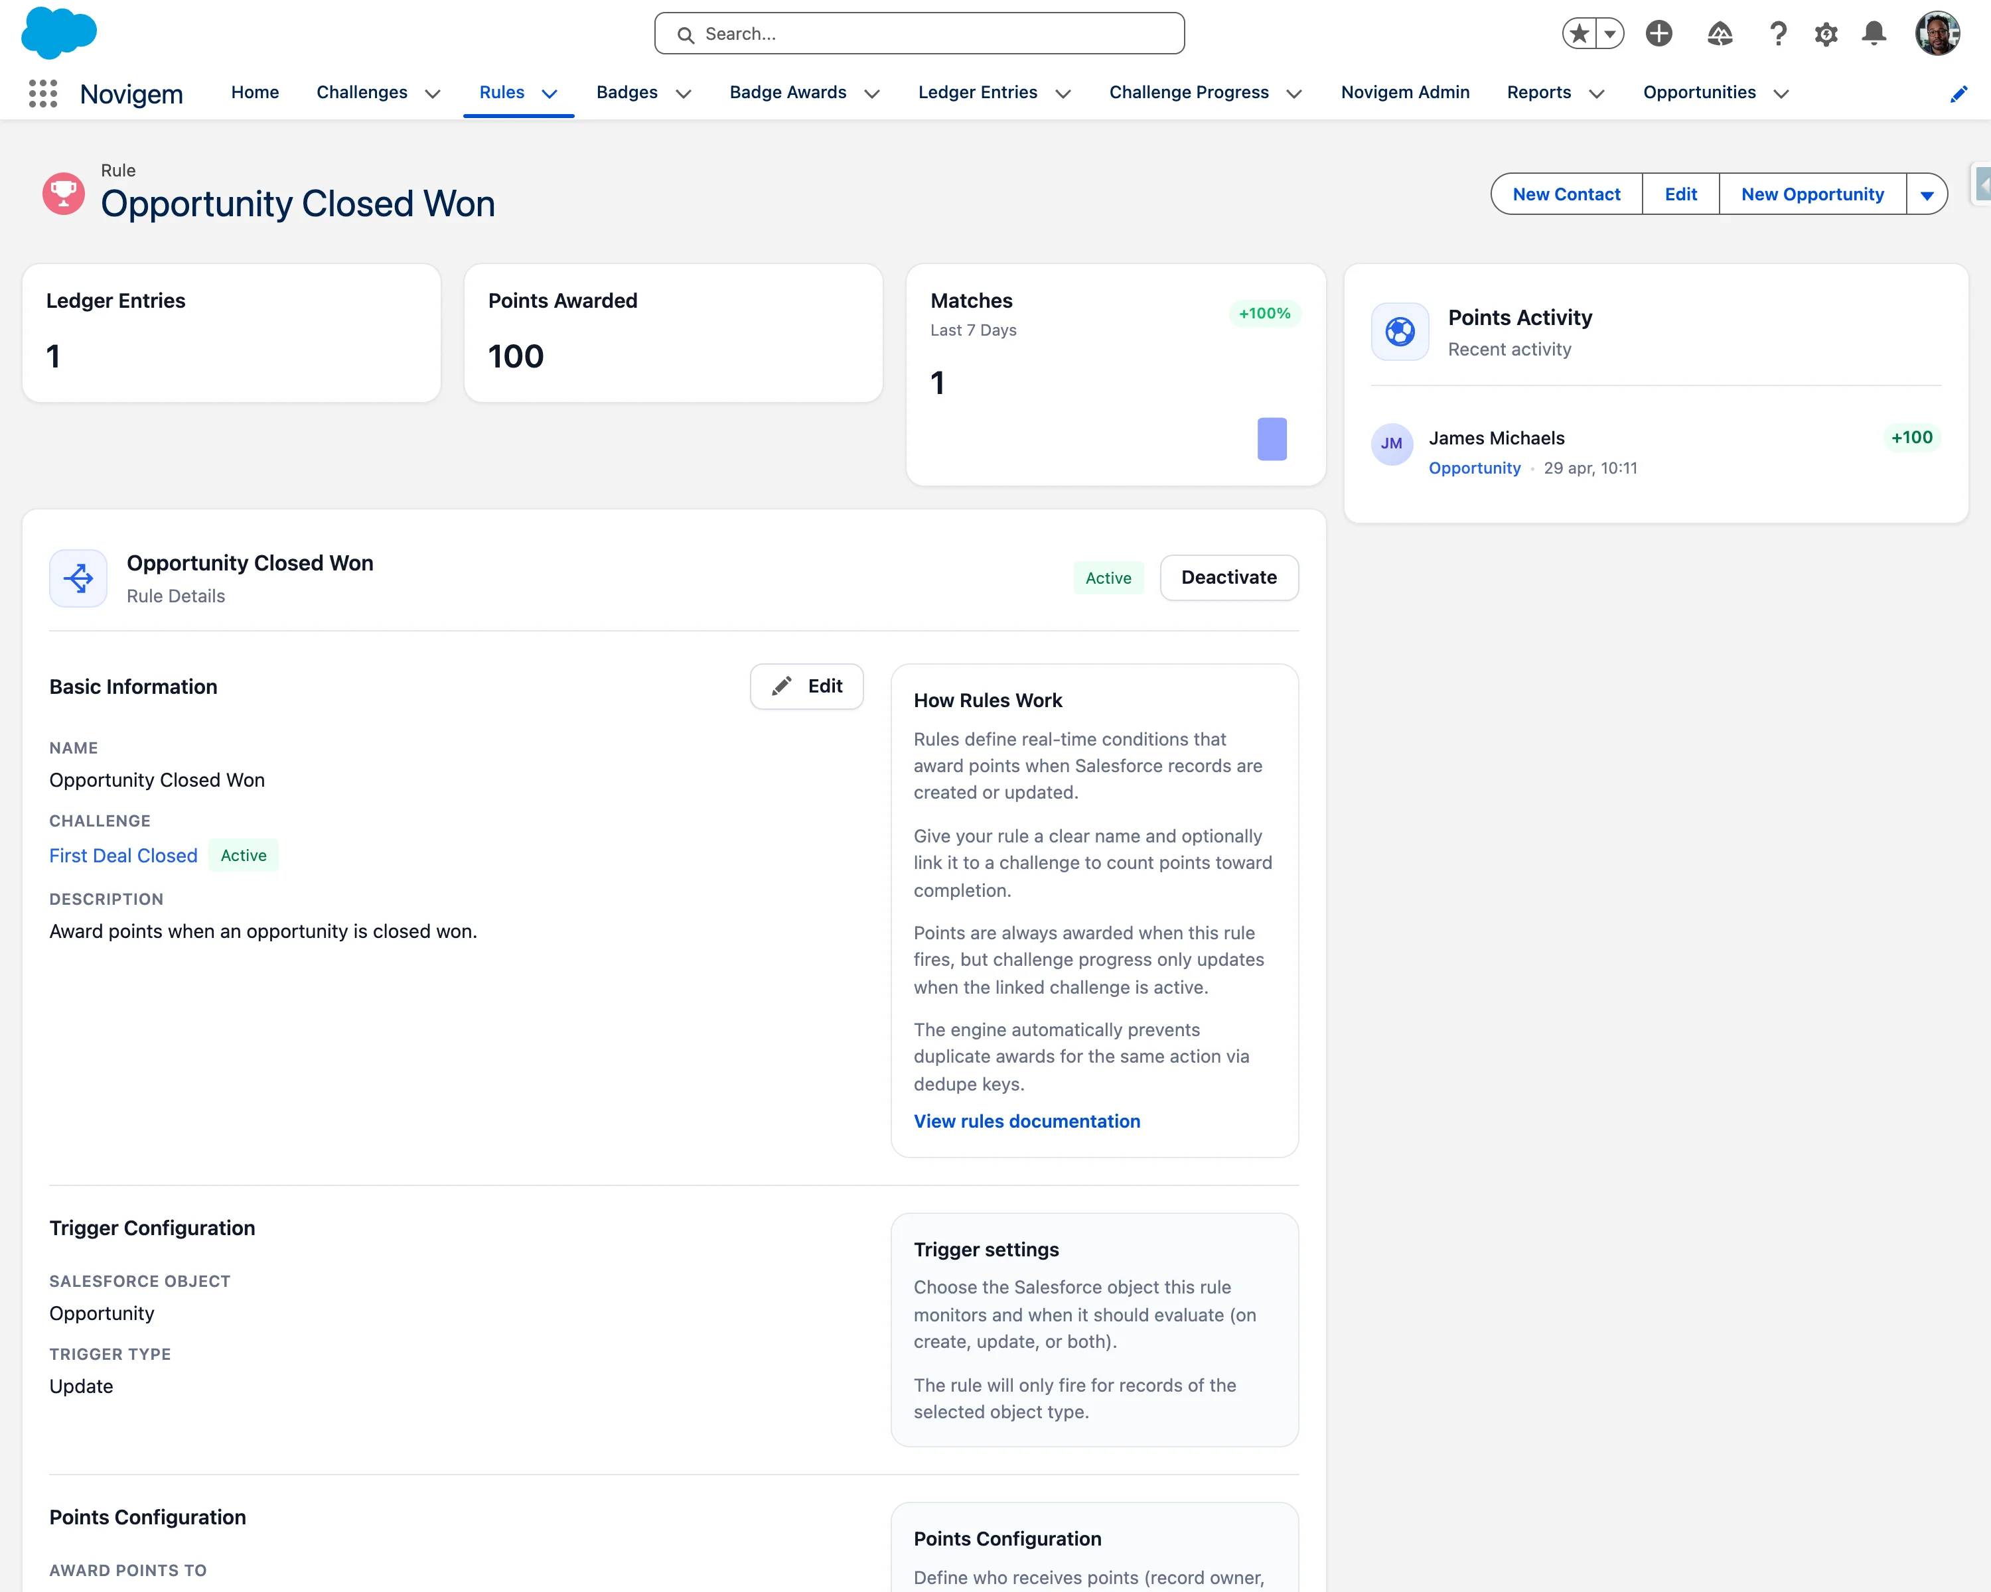Click the Novigem app name
Image resolution: width=1991 pixels, height=1592 pixels.
[131, 94]
